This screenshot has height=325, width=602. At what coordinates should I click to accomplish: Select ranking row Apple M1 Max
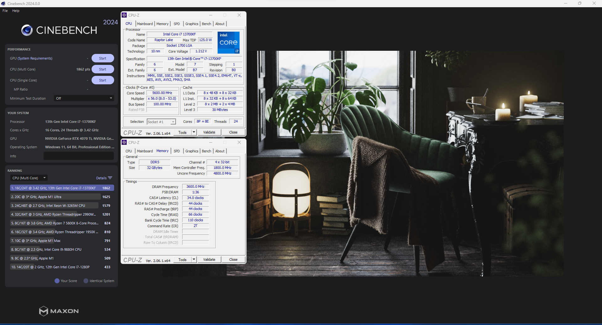tap(62, 241)
